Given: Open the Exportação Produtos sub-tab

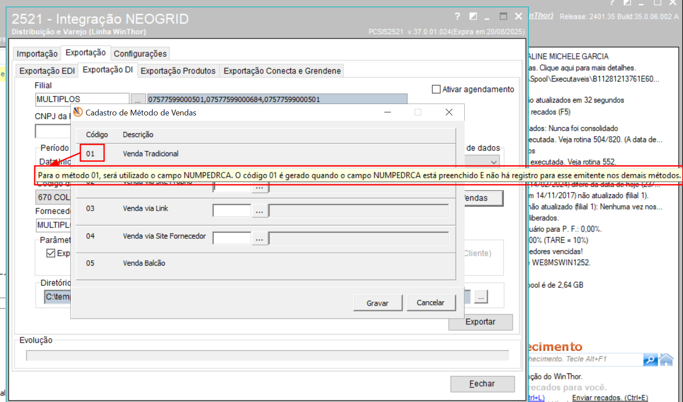Looking at the screenshot, I should coord(178,71).
